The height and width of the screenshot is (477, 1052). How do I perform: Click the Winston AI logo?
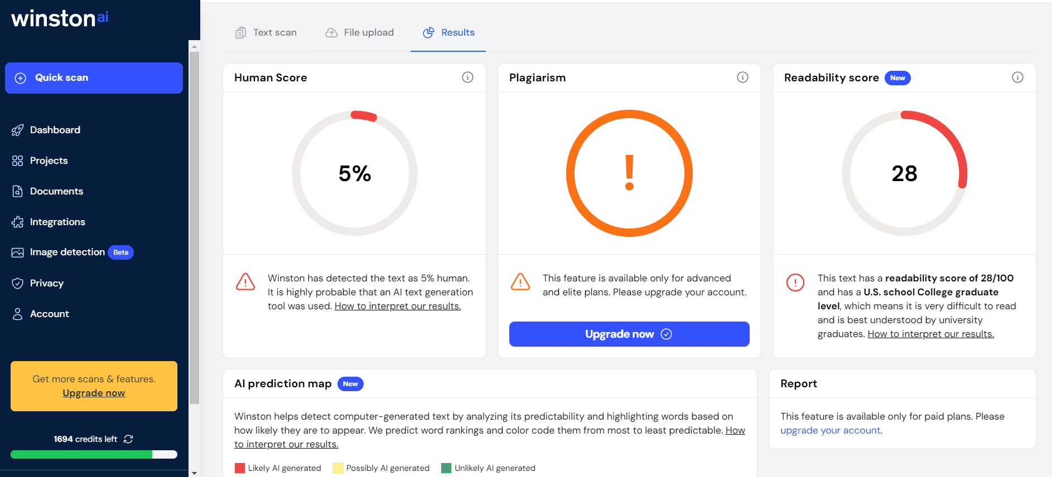tap(60, 18)
